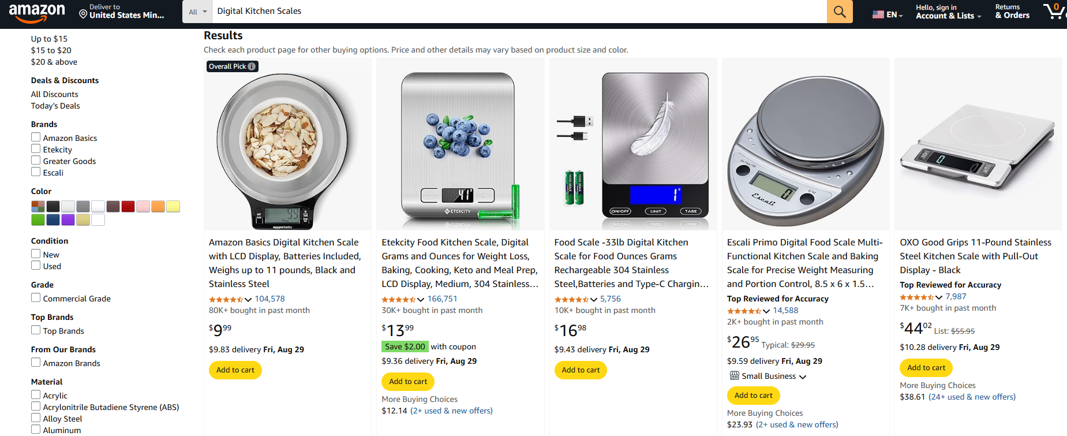Open the shopping cart

pos(1054,12)
